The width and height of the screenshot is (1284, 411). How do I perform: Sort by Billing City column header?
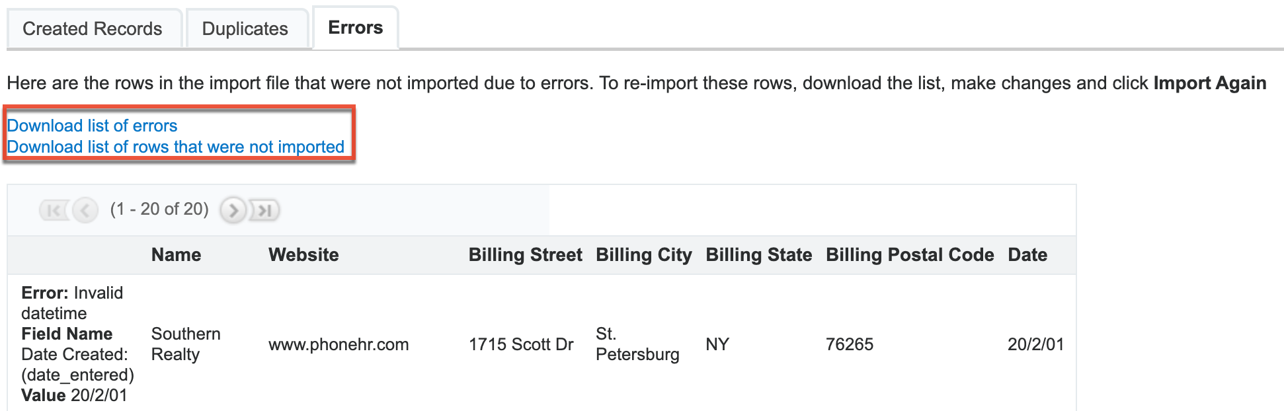tap(643, 254)
